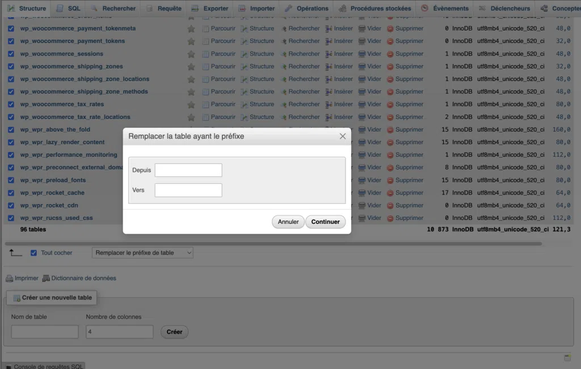This screenshot has width=581, height=369.
Task: Click Structure link for wp_woocommerce_sessions
Action: tap(262, 54)
